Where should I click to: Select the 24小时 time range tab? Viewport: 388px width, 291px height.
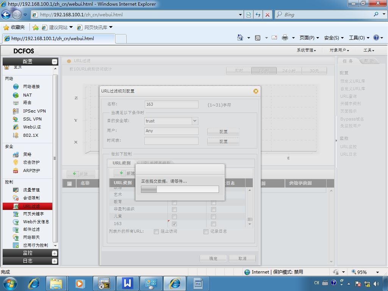pyautogui.click(x=289, y=71)
